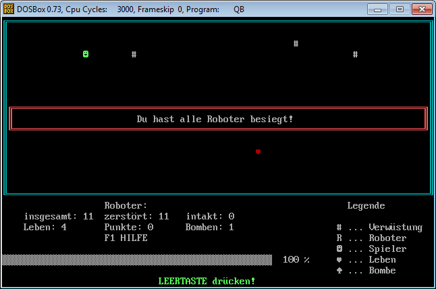Click the # Verwüstung symbol in the legend
Image resolution: width=436 pixels, height=289 pixels.
339,227
